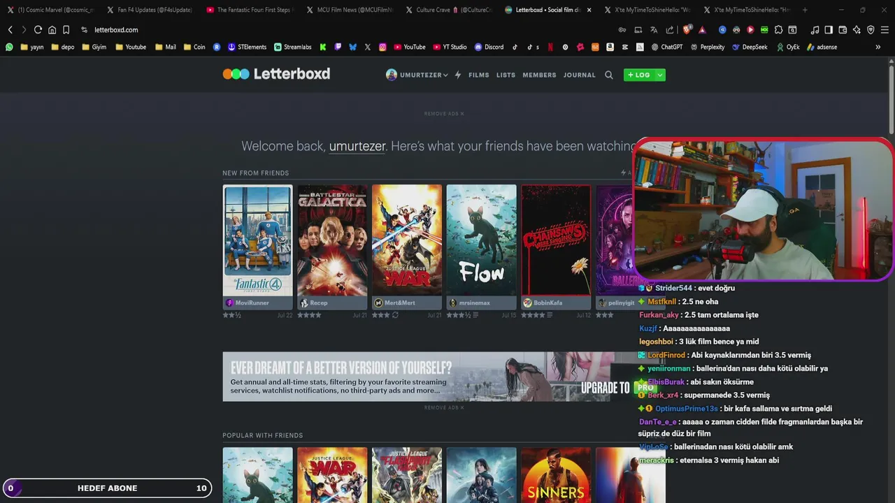Open the WhatsApp bookmark icon
Image resolution: width=895 pixels, height=503 pixels.
(x=9, y=47)
